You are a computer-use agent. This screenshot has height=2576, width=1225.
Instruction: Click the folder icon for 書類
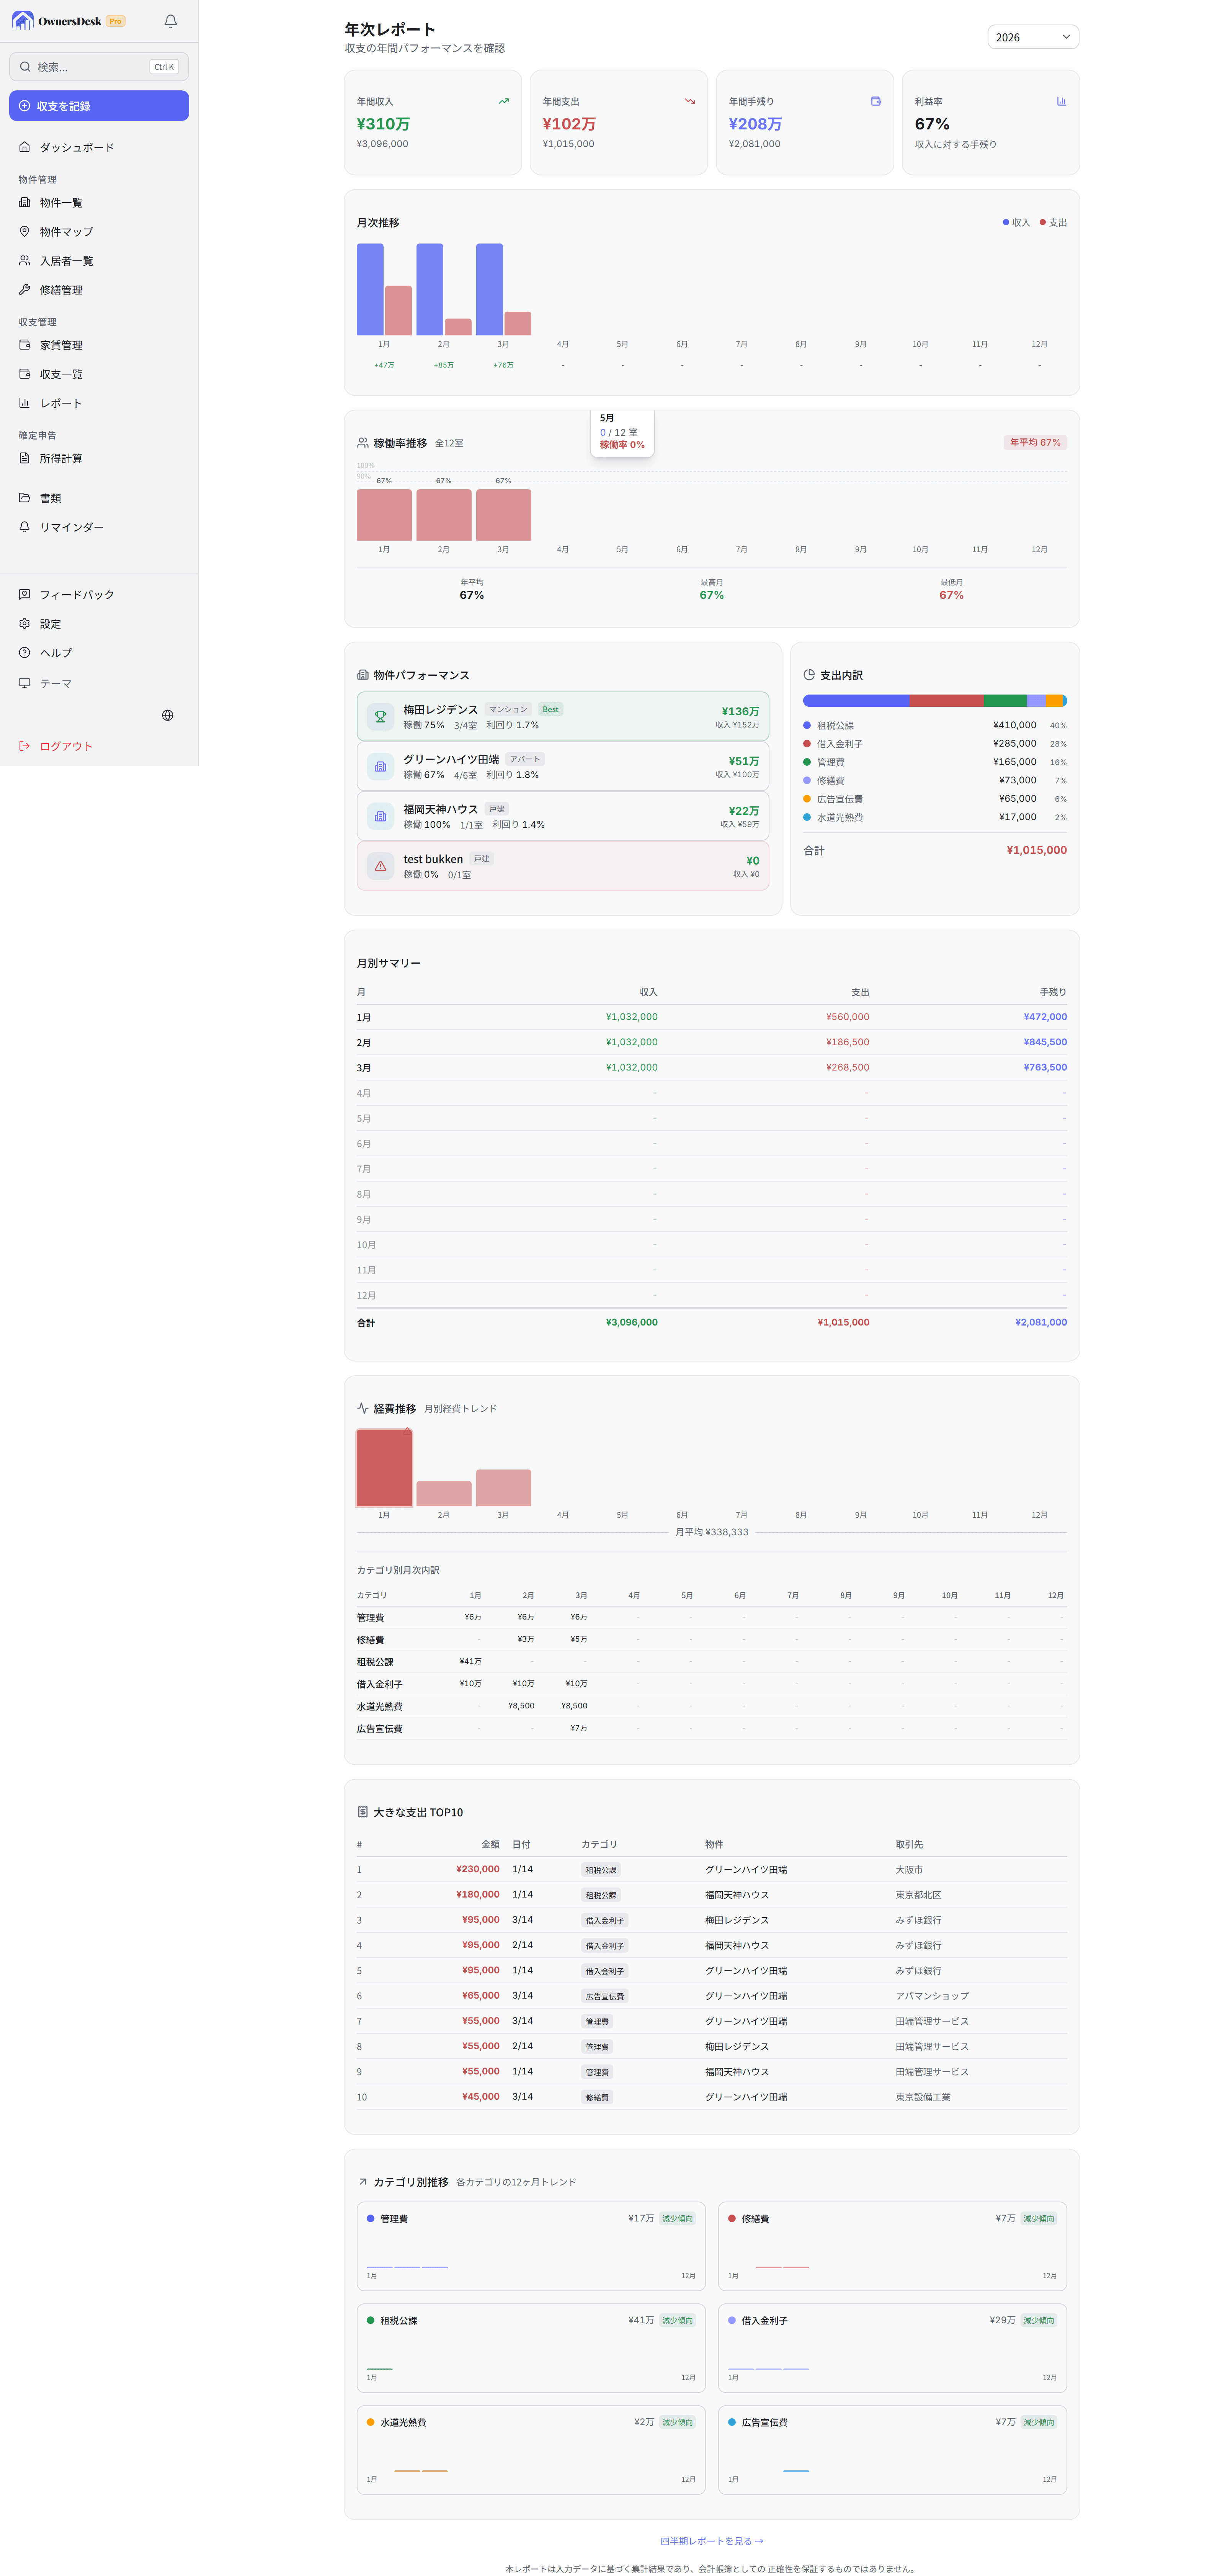point(25,498)
